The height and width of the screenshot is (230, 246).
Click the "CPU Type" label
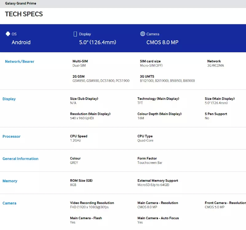(145, 136)
